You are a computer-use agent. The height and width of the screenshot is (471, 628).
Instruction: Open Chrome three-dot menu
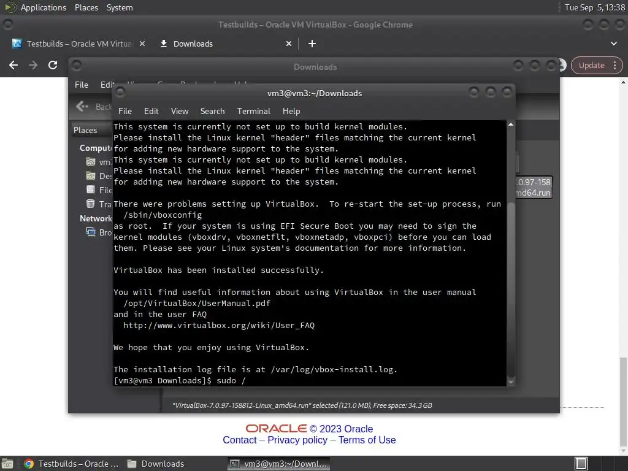click(615, 65)
